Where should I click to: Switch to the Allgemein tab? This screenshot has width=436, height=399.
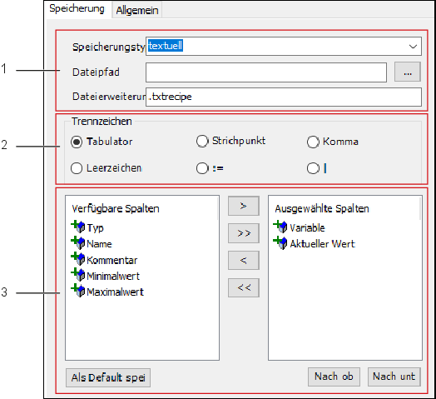tap(136, 11)
